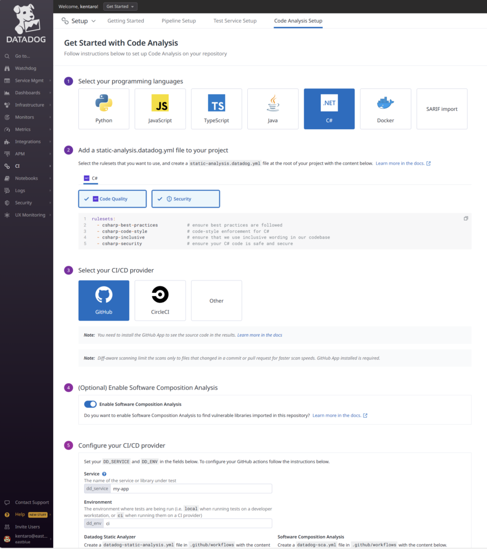This screenshot has height=549, width=487.
Task: Click the Integrations puzzle icon
Action: click(x=7, y=142)
